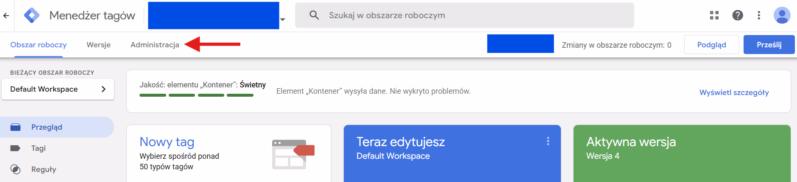797x182 pixels.
Task: Open the user account avatar
Action: [x=782, y=15]
